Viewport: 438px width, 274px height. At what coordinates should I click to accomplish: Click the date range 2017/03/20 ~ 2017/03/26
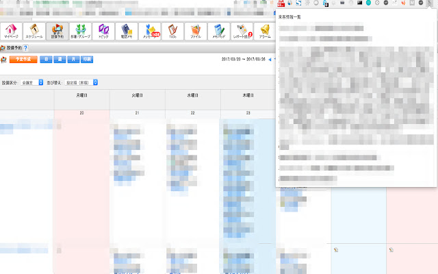tap(244, 60)
